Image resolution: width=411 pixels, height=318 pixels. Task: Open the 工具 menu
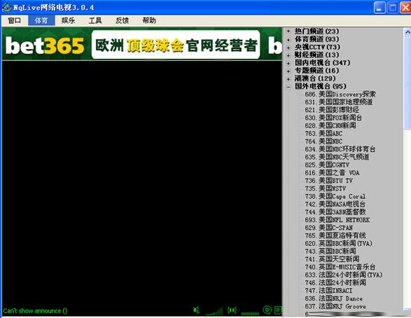95,20
